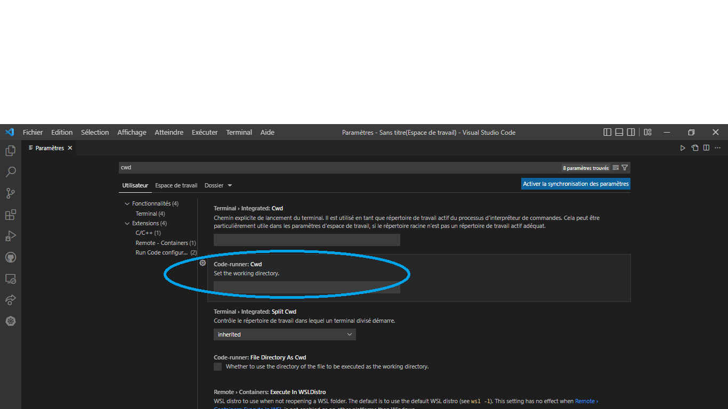Screen dimensions: 728x409
Task: Open the Affichage menu
Action: (132, 132)
